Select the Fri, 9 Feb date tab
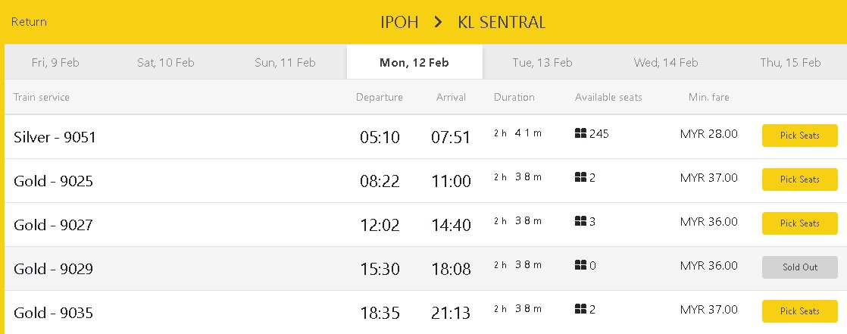847x334 pixels. pyautogui.click(x=55, y=63)
